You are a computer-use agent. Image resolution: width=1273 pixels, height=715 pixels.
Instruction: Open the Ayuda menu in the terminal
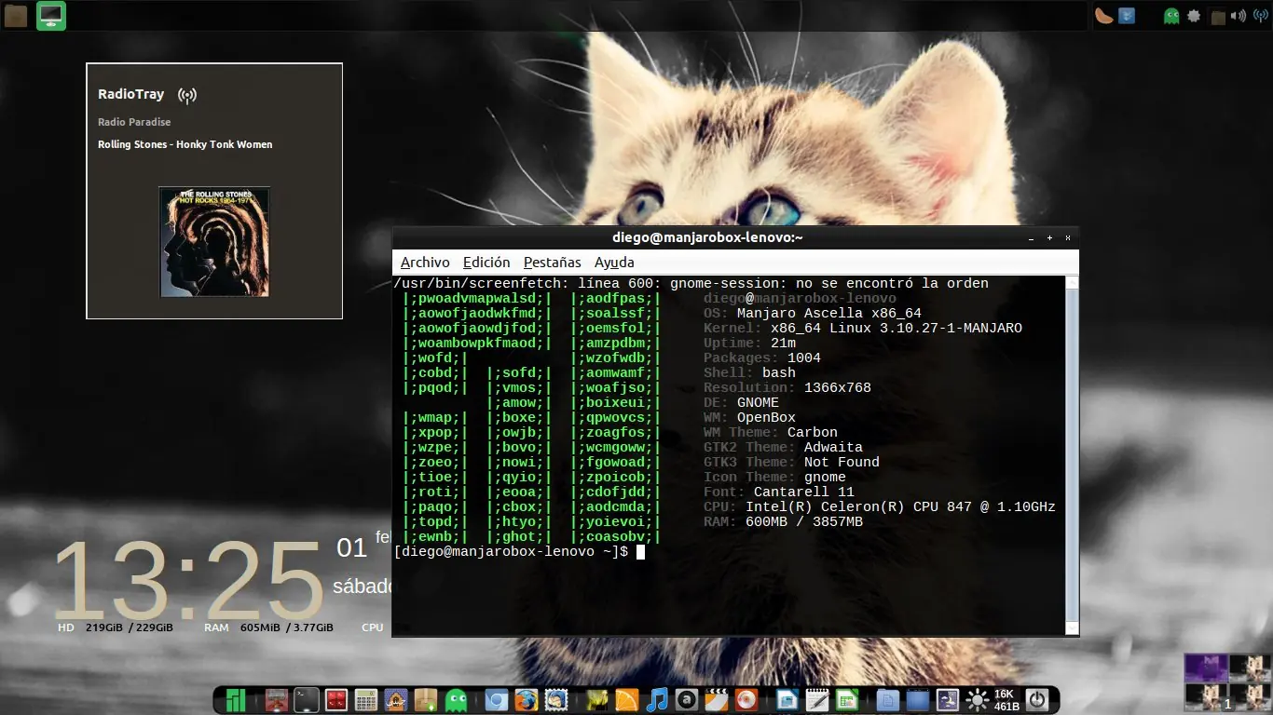pyautogui.click(x=613, y=262)
